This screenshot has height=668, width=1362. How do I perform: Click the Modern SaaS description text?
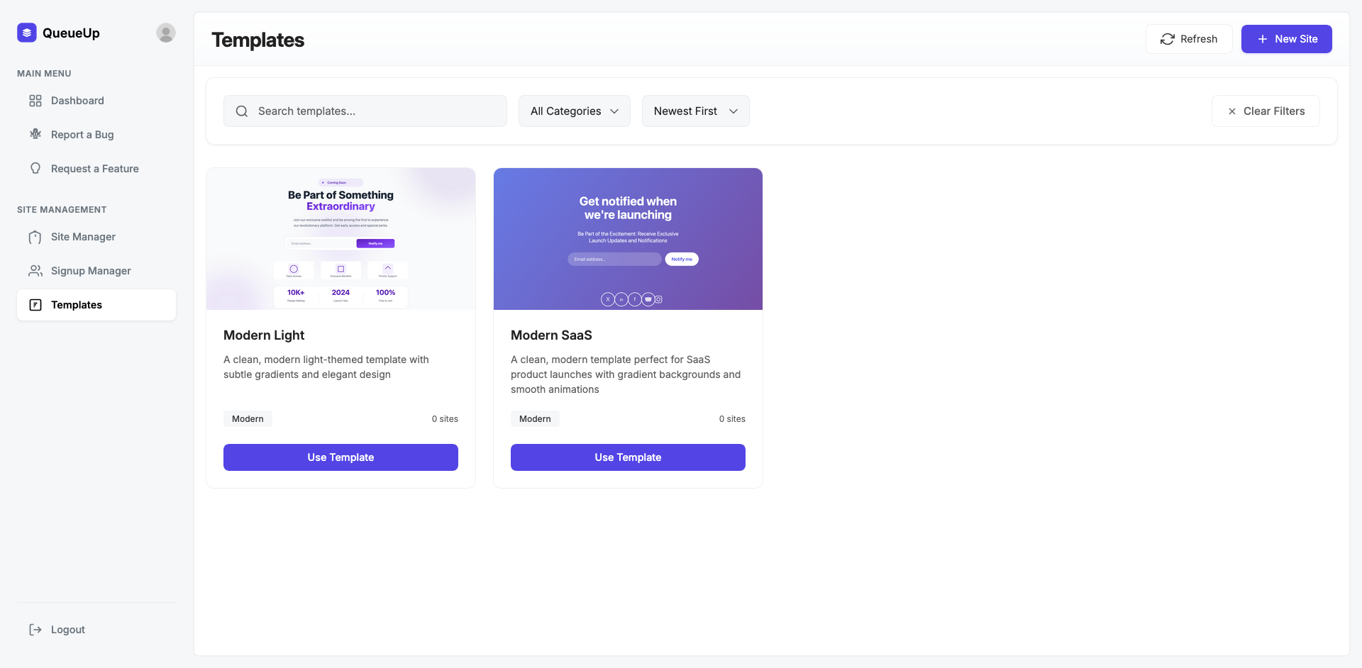click(626, 374)
